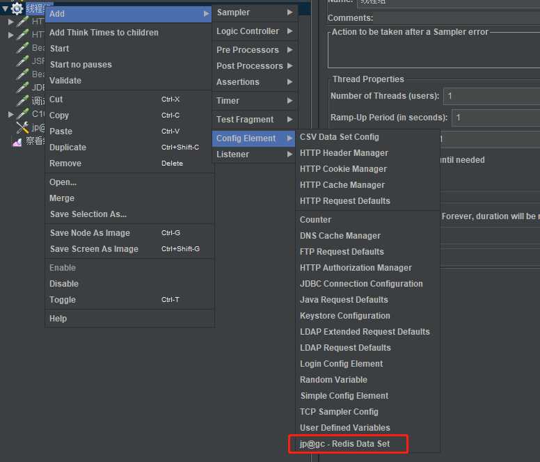Select Cut menu entry
The width and height of the screenshot is (540, 462).
[129, 99]
